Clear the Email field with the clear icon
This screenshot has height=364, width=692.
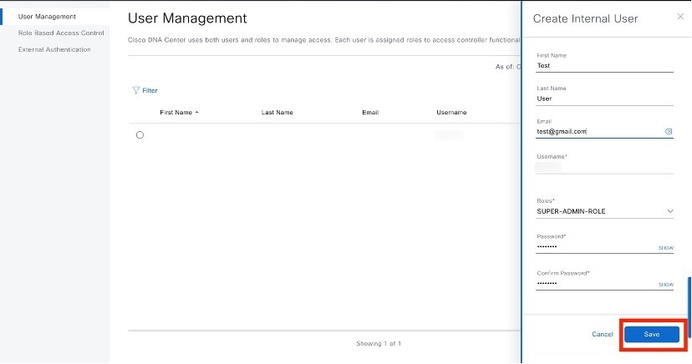[668, 131]
